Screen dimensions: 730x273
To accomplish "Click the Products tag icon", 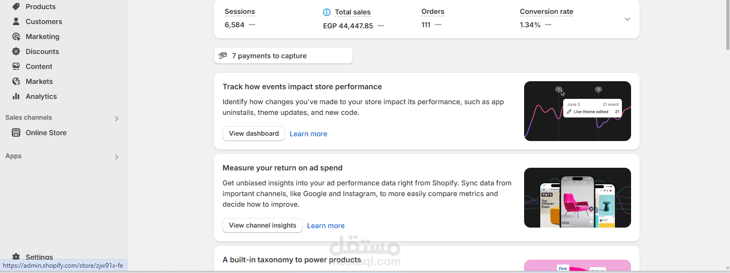I will click(16, 6).
